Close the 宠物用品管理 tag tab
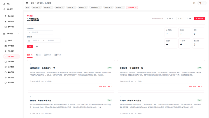 click(100, 7)
